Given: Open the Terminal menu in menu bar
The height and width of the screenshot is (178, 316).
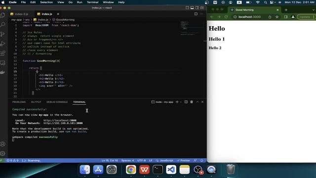Looking at the screenshot, I should click(x=92, y=2).
